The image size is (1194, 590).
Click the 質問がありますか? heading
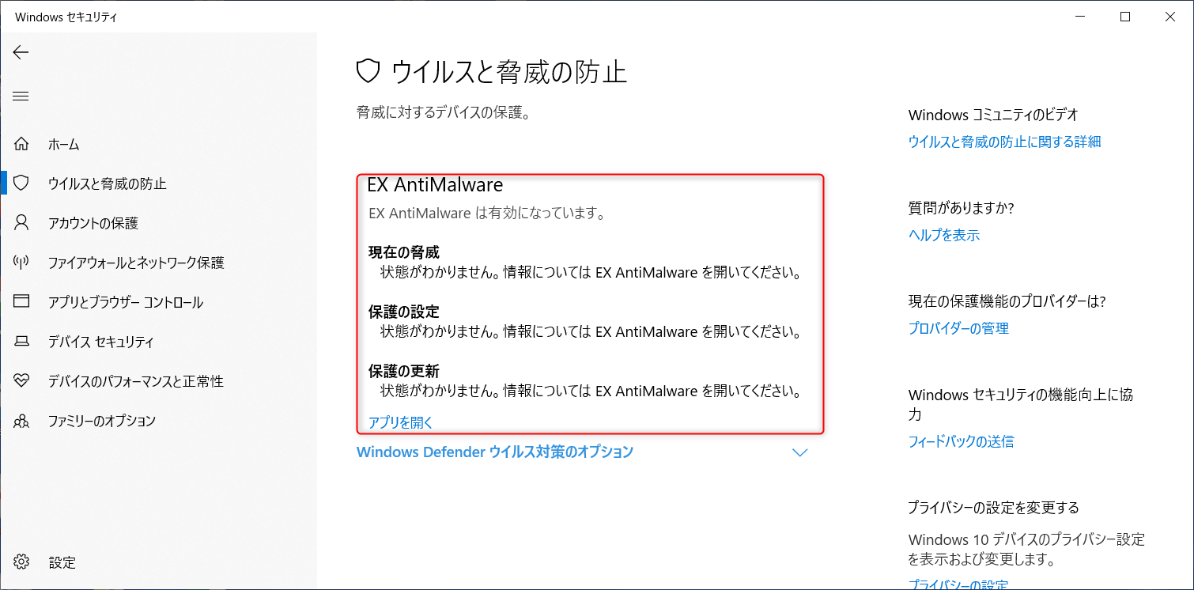coord(961,208)
